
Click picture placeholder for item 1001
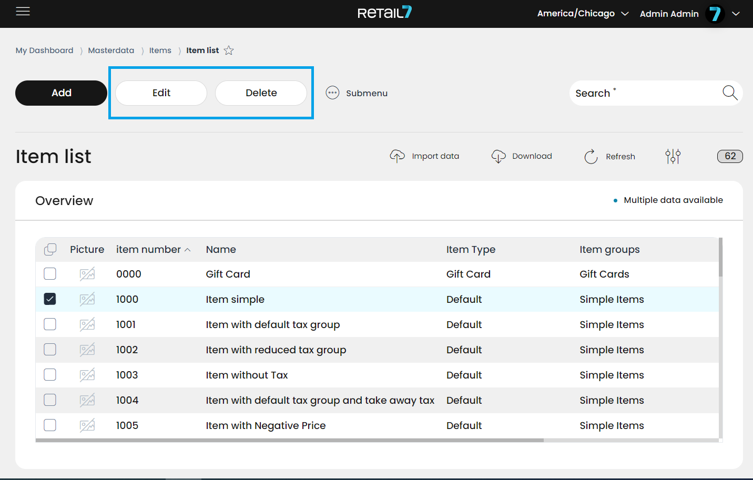87,324
